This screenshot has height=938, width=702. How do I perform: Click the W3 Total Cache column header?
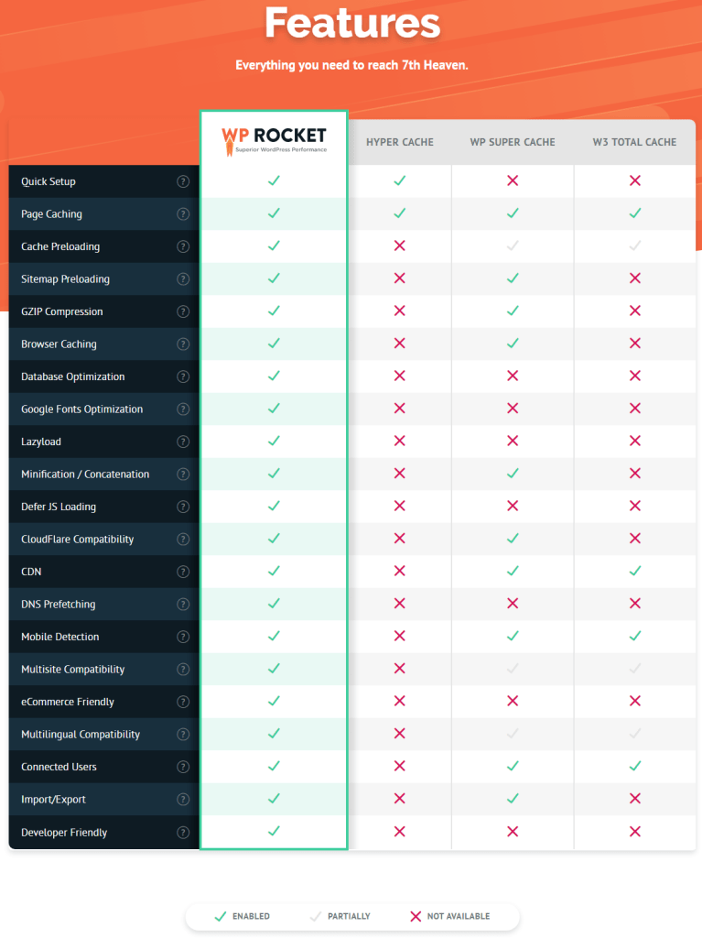click(x=634, y=142)
